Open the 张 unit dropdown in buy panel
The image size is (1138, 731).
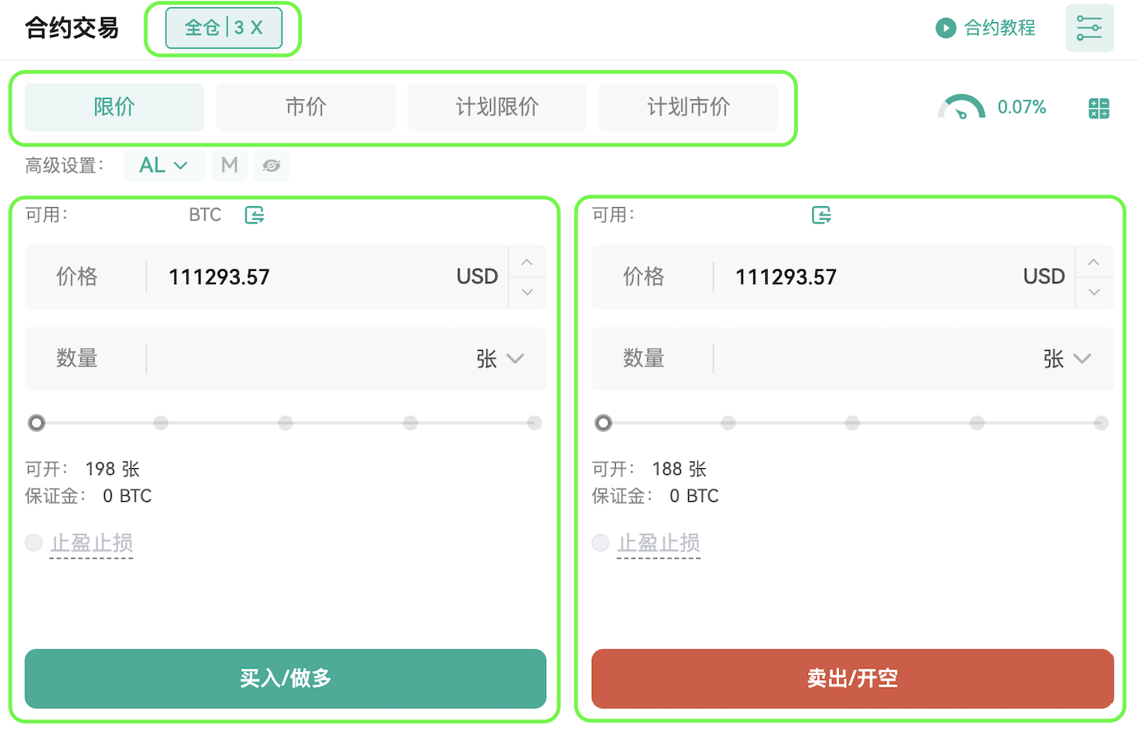pos(500,359)
